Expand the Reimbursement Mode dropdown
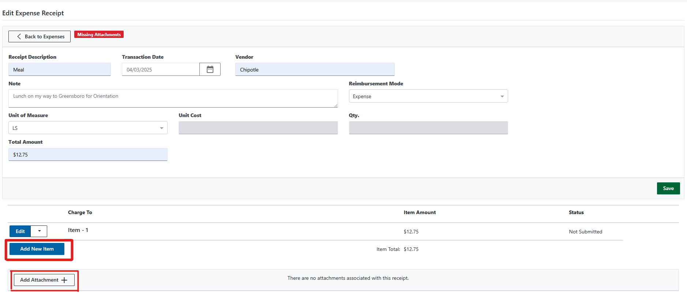 pyautogui.click(x=428, y=96)
